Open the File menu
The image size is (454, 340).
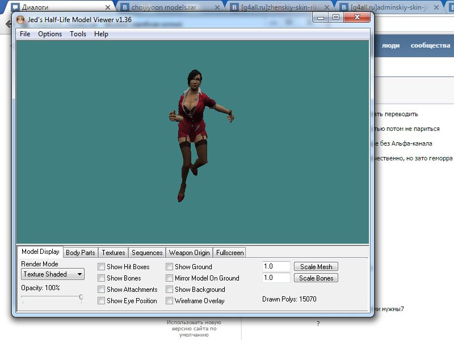pyautogui.click(x=25, y=34)
